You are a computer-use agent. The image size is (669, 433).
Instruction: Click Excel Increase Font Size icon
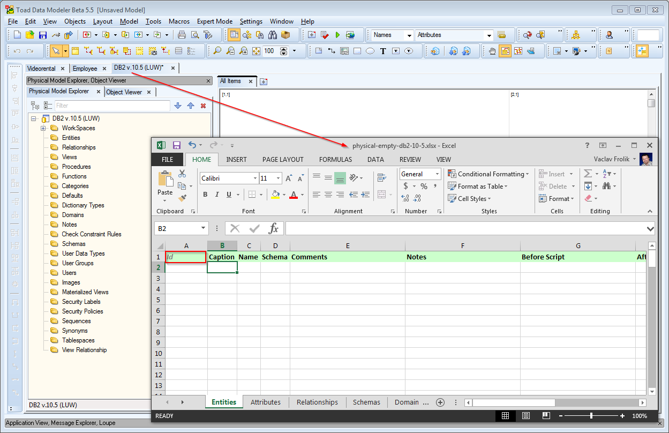point(289,178)
